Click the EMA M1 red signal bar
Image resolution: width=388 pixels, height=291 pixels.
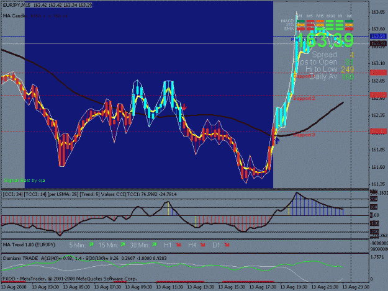coord(300,29)
